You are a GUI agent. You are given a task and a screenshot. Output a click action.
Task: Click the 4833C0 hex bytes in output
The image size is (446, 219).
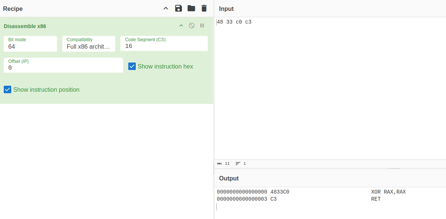[x=280, y=192]
